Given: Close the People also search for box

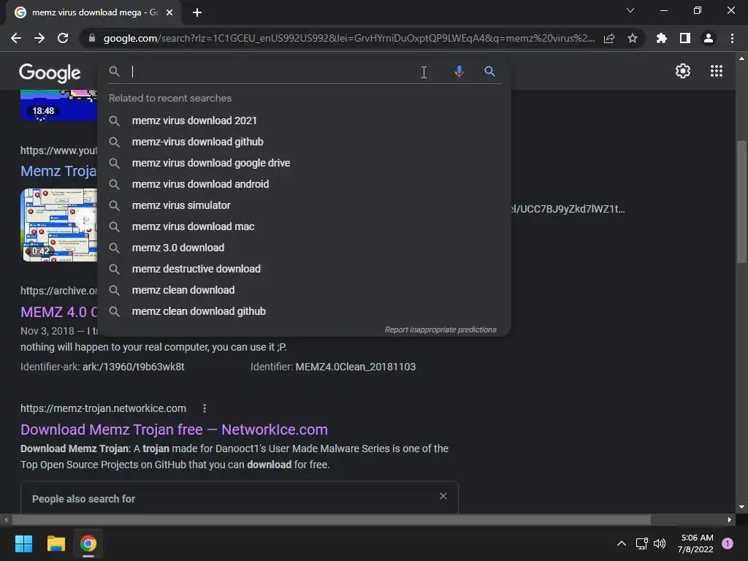Looking at the screenshot, I should pyautogui.click(x=443, y=496).
